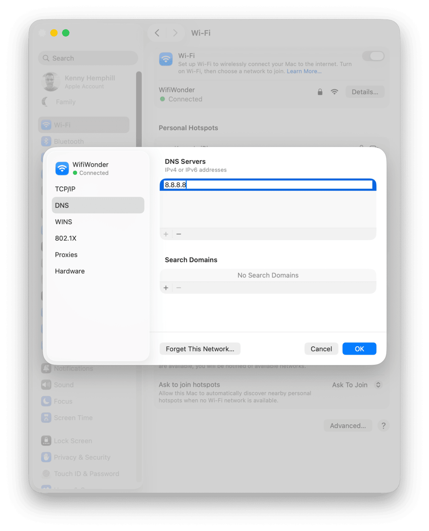The image size is (429, 531).
Task: Click the Bluetooth sidebar icon
Action: pyautogui.click(x=46, y=141)
